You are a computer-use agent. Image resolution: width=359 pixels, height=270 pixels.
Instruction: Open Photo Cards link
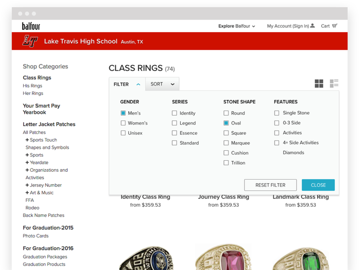coord(35,236)
